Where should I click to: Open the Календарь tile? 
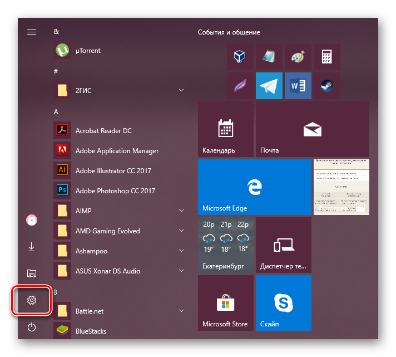(225, 129)
